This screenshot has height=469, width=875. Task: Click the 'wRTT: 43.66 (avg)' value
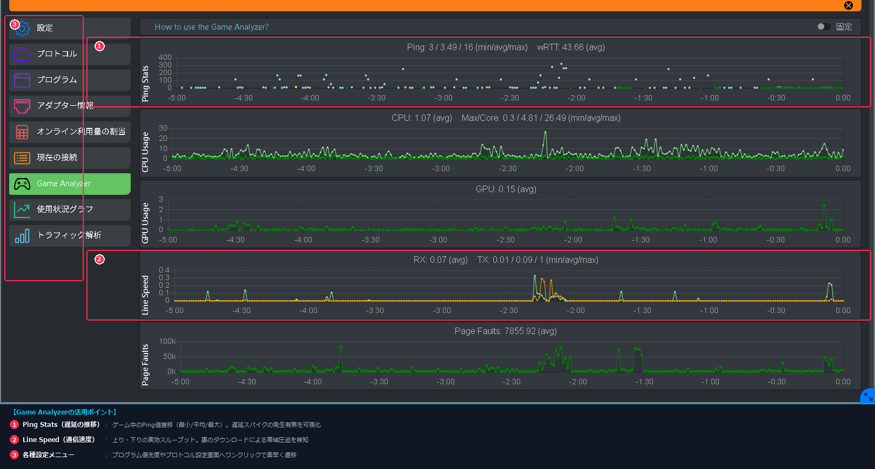coord(571,47)
